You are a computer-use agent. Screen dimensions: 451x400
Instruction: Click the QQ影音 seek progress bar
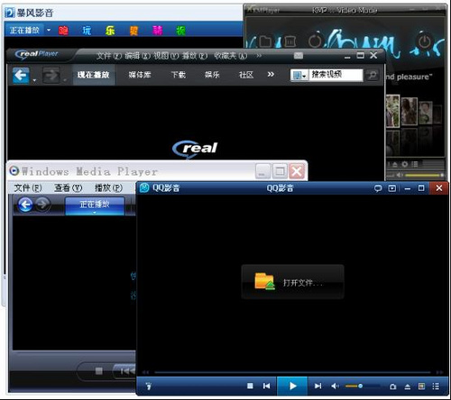click(292, 372)
